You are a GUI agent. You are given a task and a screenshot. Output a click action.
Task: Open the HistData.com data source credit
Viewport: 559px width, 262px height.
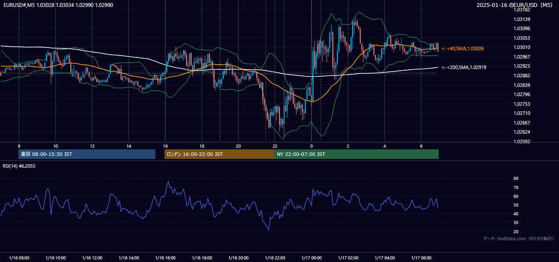[x=519, y=238]
